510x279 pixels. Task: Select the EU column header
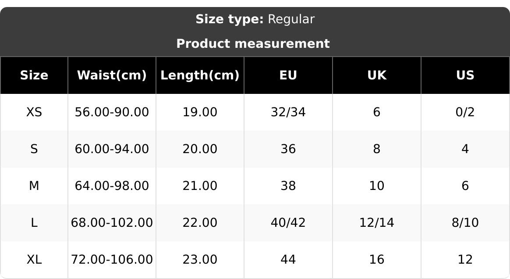pyautogui.click(x=288, y=75)
